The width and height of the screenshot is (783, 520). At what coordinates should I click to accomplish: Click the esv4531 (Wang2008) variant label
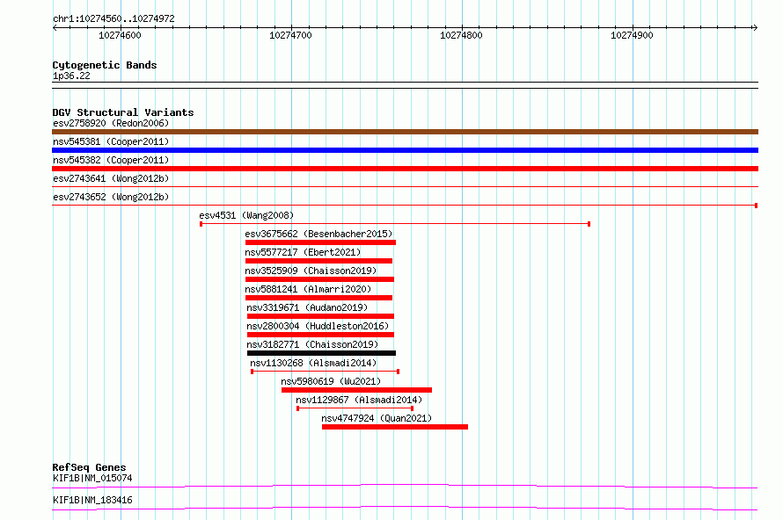pyautogui.click(x=246, y=215)
